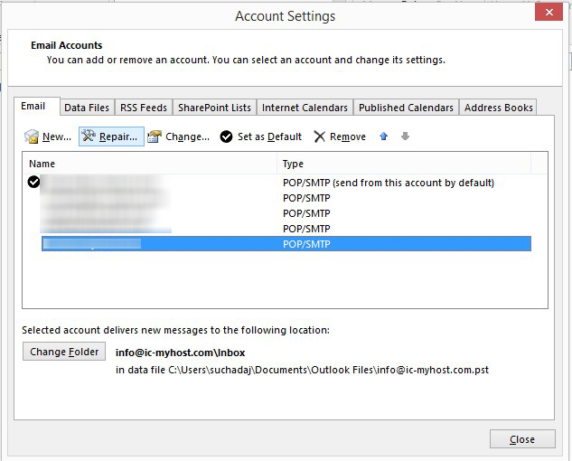Click the Set as Default checkmark icon

(226, 136)
